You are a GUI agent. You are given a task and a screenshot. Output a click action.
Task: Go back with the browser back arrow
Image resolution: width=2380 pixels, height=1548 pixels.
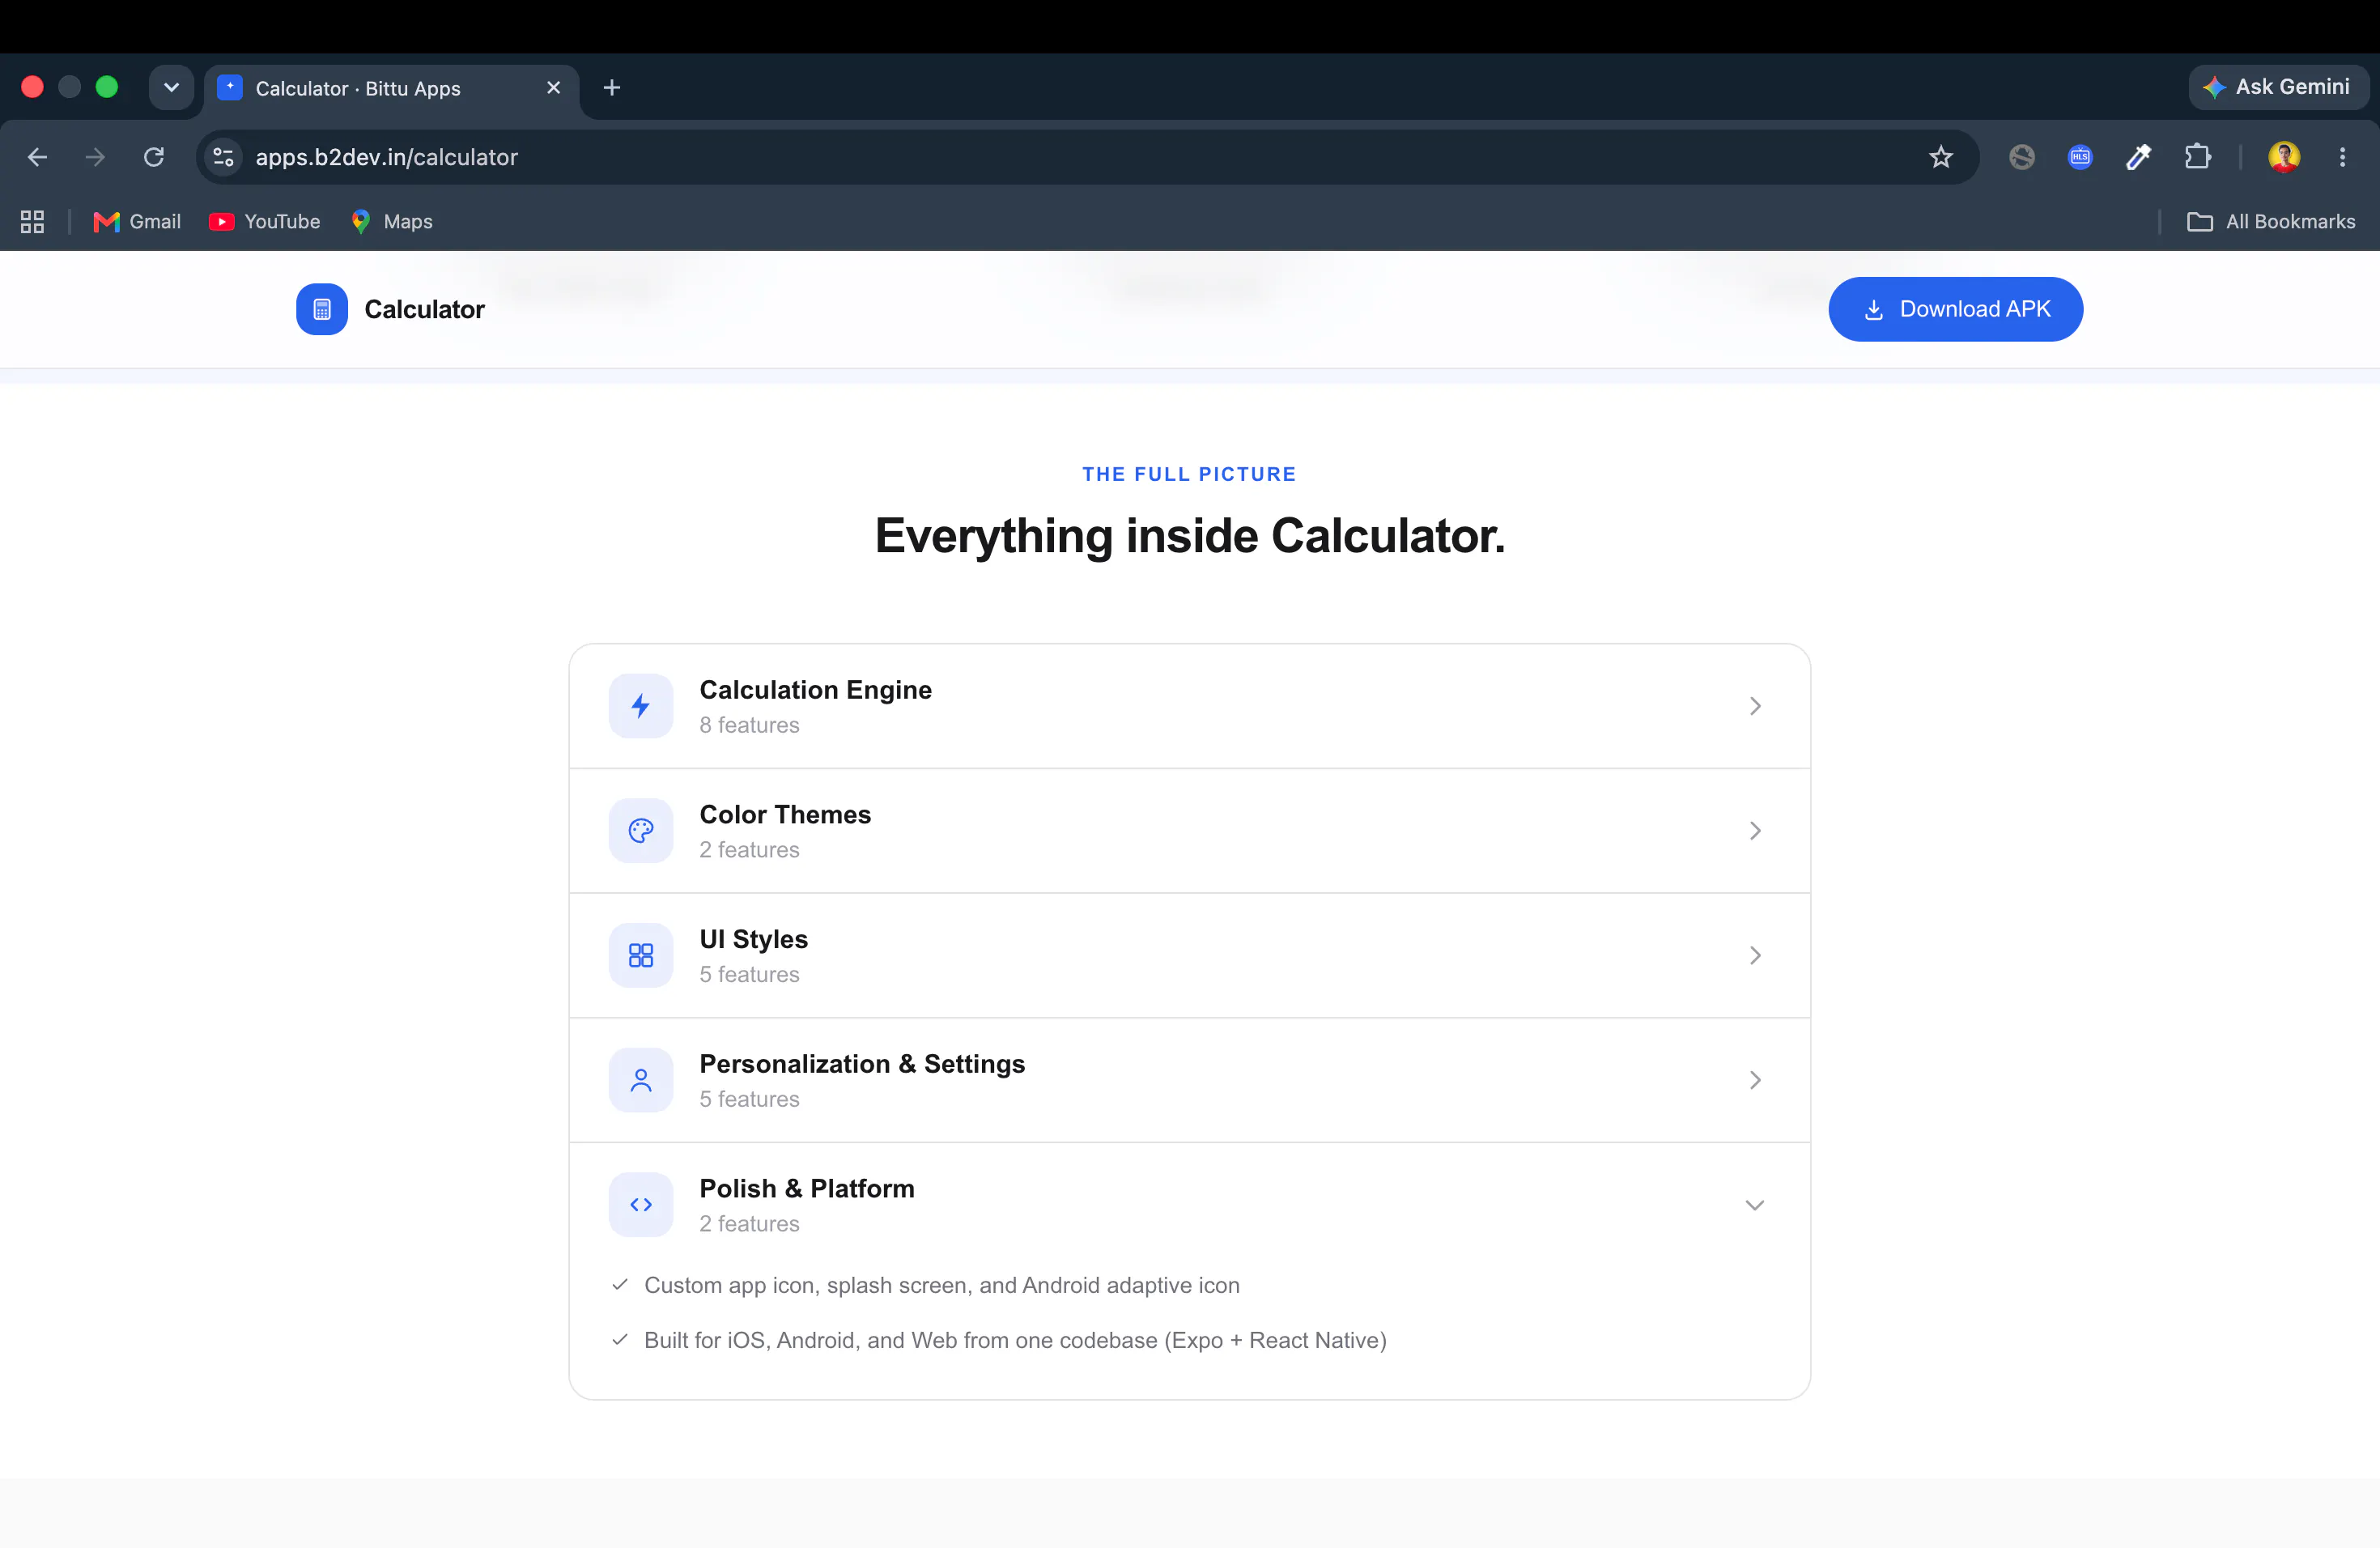coord(37,157)
